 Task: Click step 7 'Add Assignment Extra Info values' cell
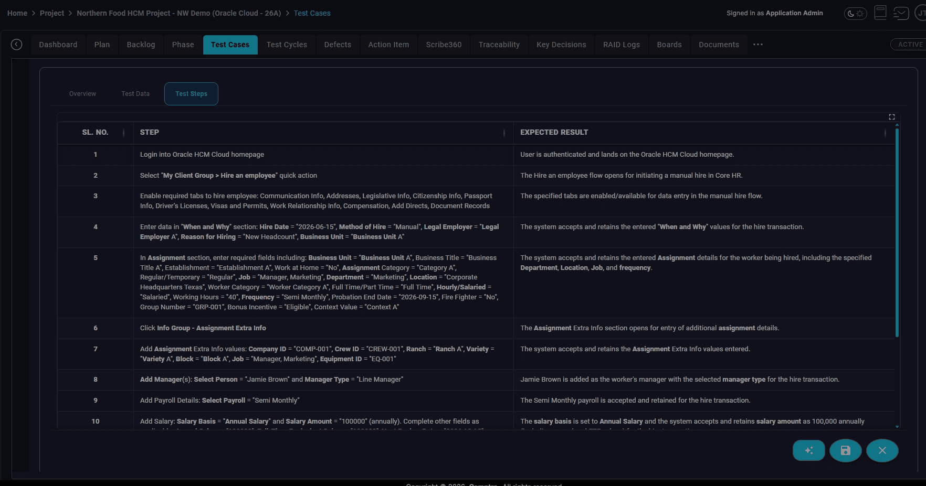tap(323, 354)
